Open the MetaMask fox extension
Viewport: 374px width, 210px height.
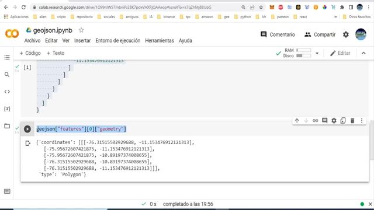272,8
